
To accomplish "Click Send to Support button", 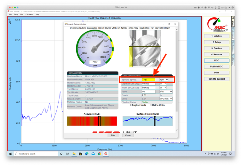I will click(216, 79).
